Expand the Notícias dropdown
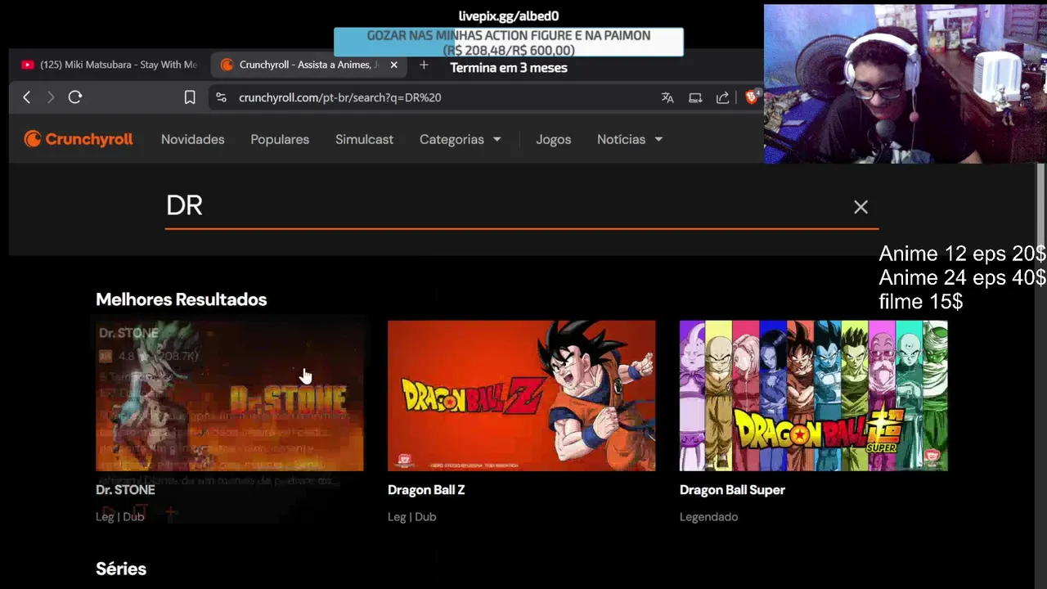 pos(630,139)
